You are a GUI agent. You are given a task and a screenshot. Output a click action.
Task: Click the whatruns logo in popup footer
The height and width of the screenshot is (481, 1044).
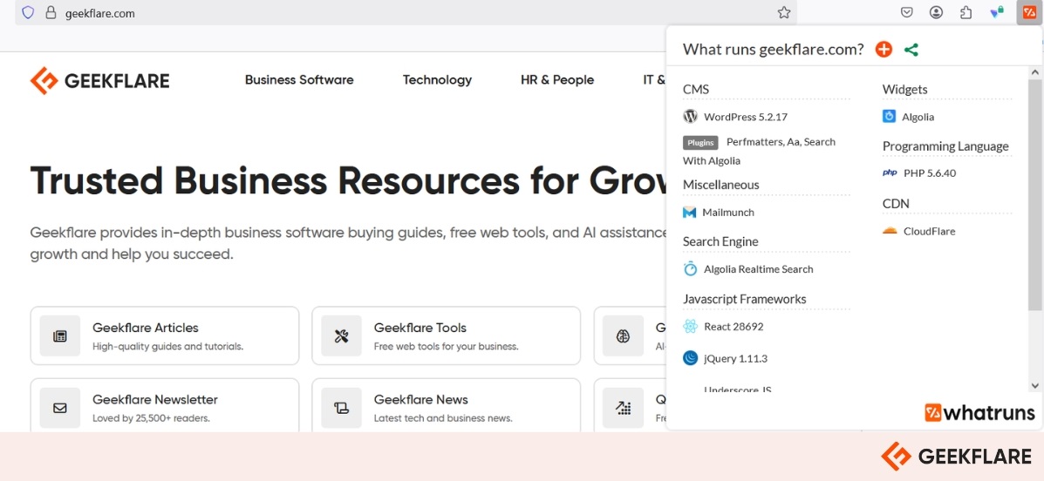coord(979,412)
